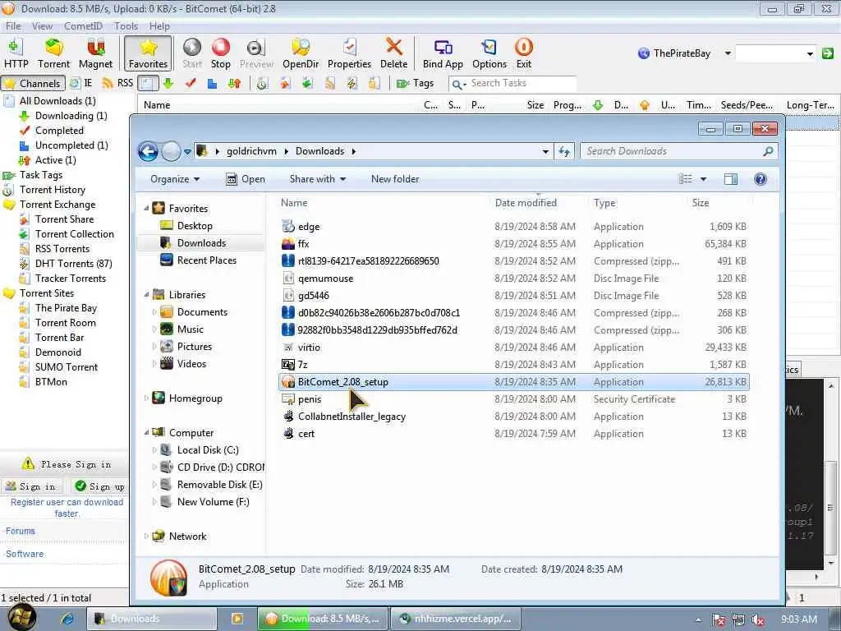Open Properties from BitComet toolbar
This screenshot has width=841, height=631.
(349, 53)
